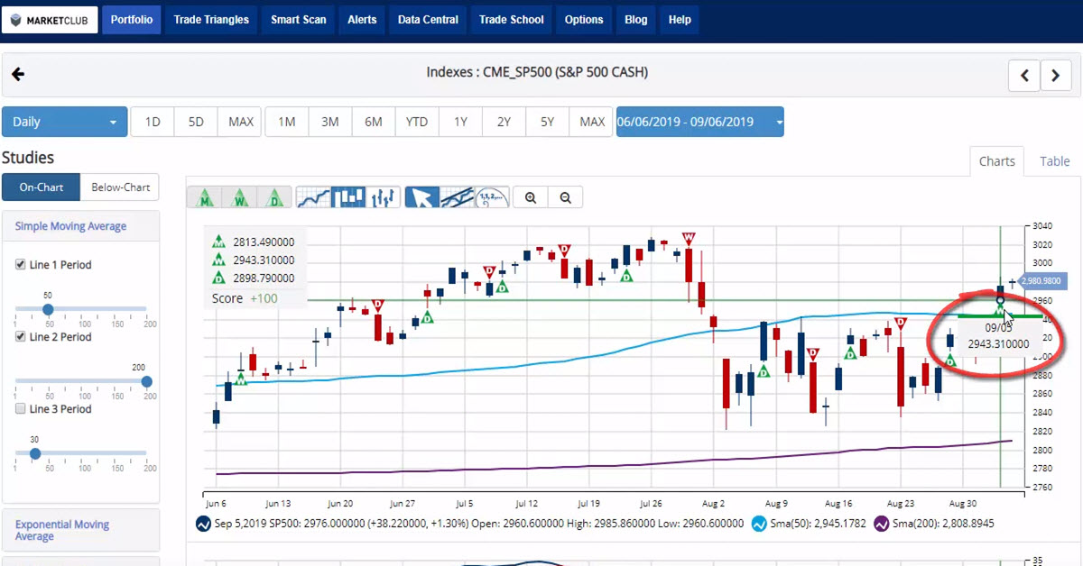Expand the Exponential Moving Average section

coord(61,529)
